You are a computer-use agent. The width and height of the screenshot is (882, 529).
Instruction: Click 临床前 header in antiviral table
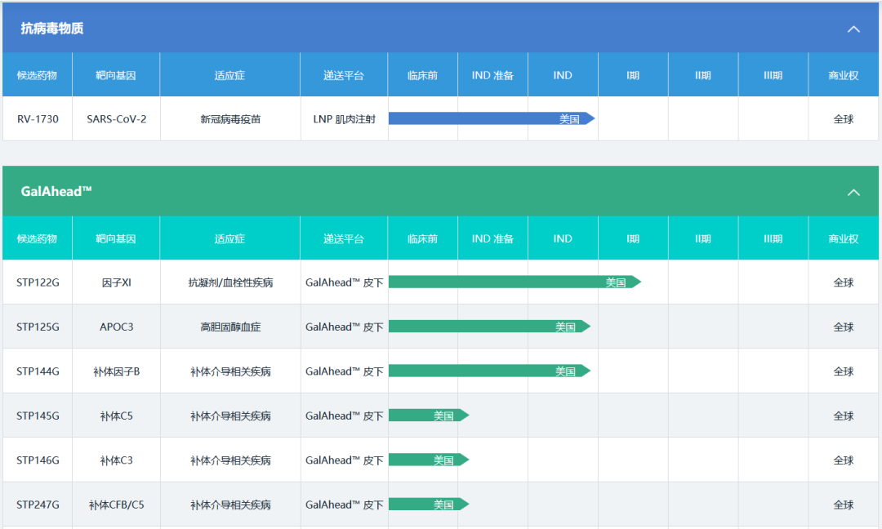(422, 75)
